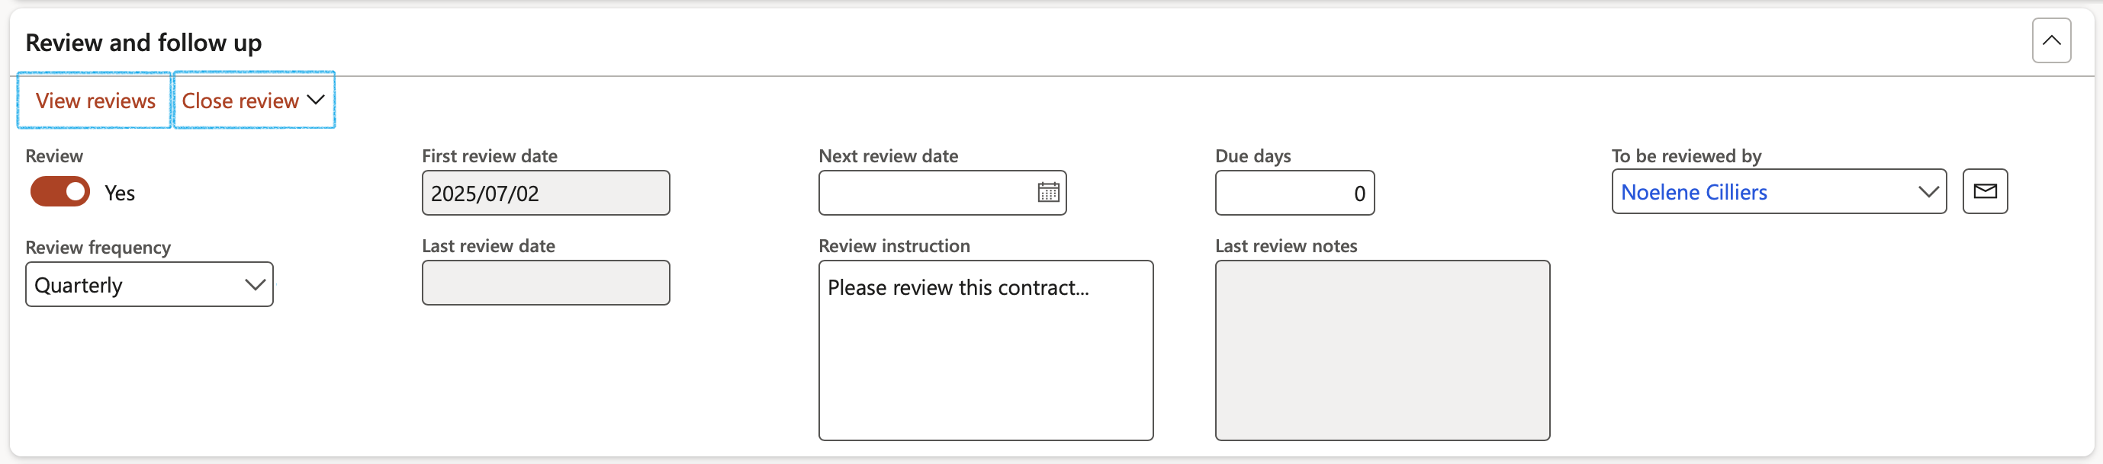Select the Due days number field
This screenshot has width=2103, height=464.
tap(1294, 194)
